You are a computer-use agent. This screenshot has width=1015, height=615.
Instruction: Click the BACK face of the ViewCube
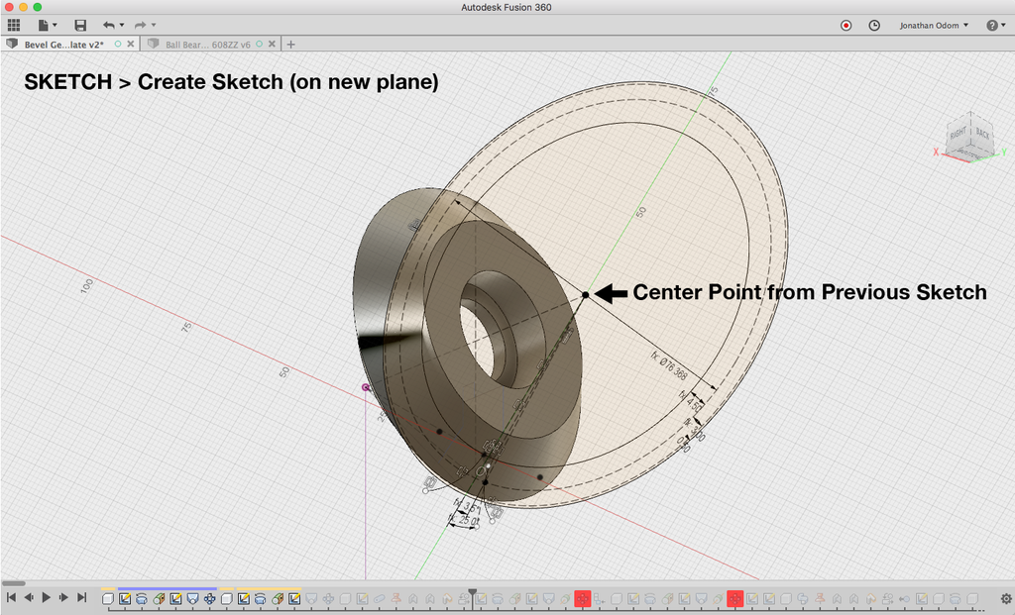[982, 134]
